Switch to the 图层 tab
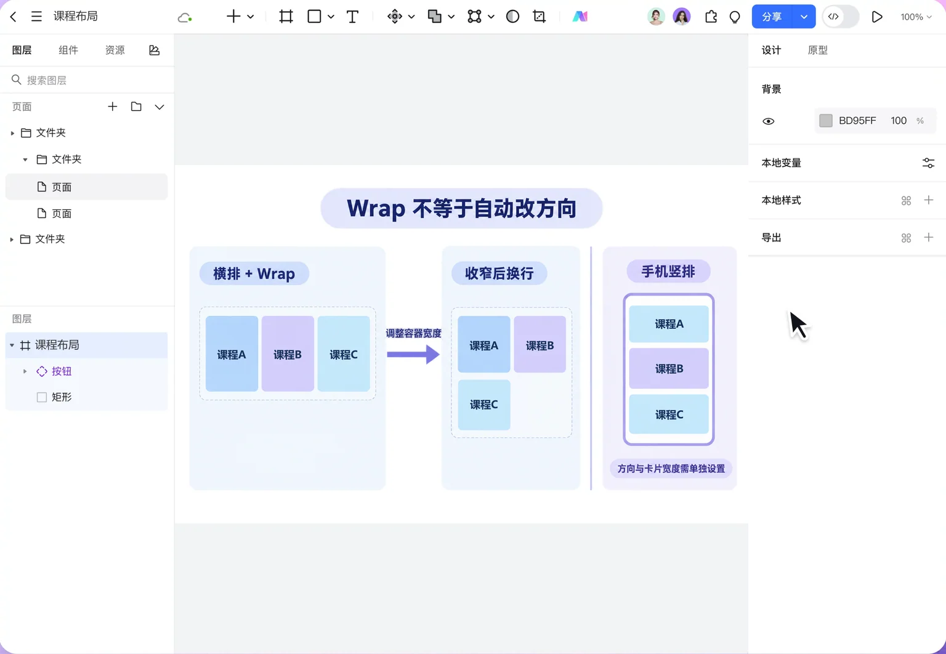 22,50
